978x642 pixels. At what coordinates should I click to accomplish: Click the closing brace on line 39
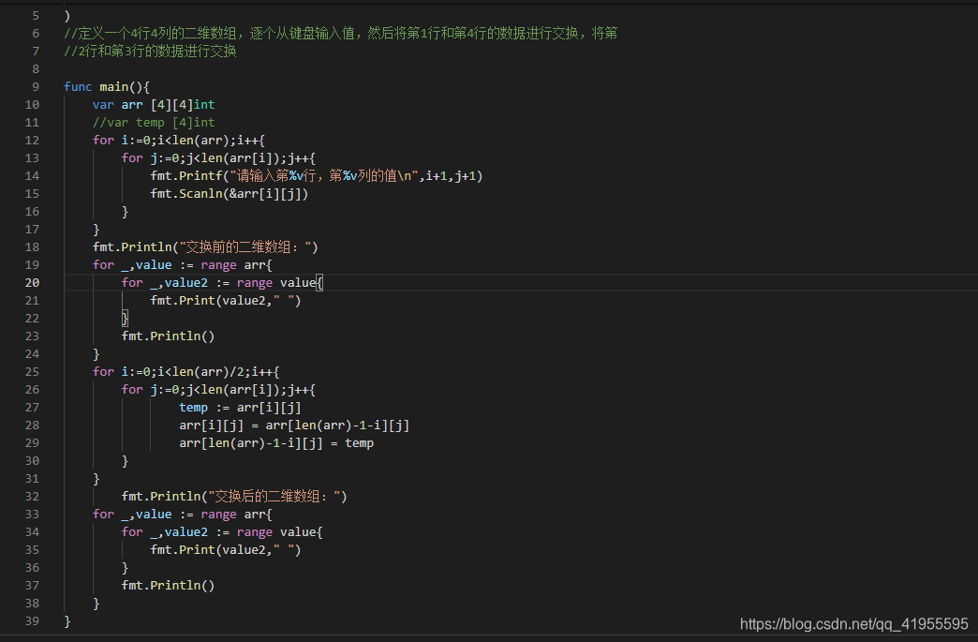click(x=67, y=620)
